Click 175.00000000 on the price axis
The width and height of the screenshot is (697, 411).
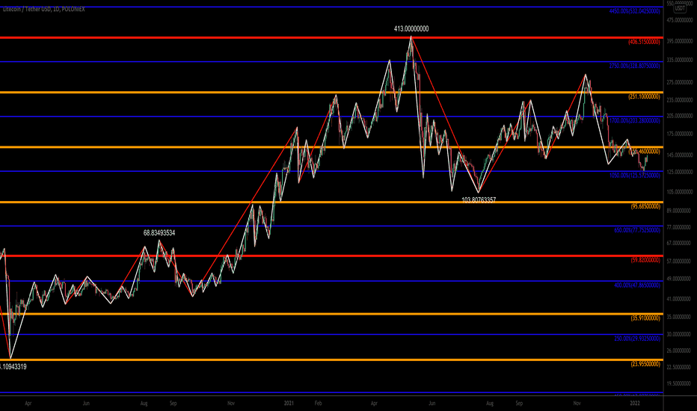click(680, 134)
